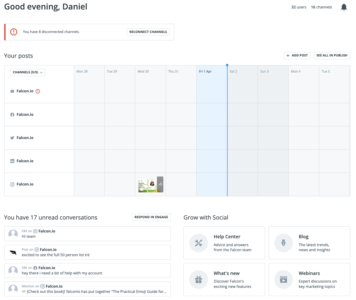The height and width of the screenshot is (300, 356).
Task: Open 'excited to see the full 50 person list'
Action: tap(56, 255)
